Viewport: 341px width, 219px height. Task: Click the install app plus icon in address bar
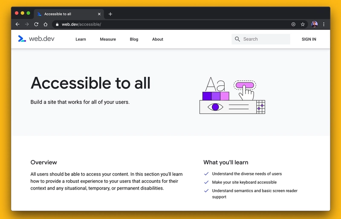point(293,24)
